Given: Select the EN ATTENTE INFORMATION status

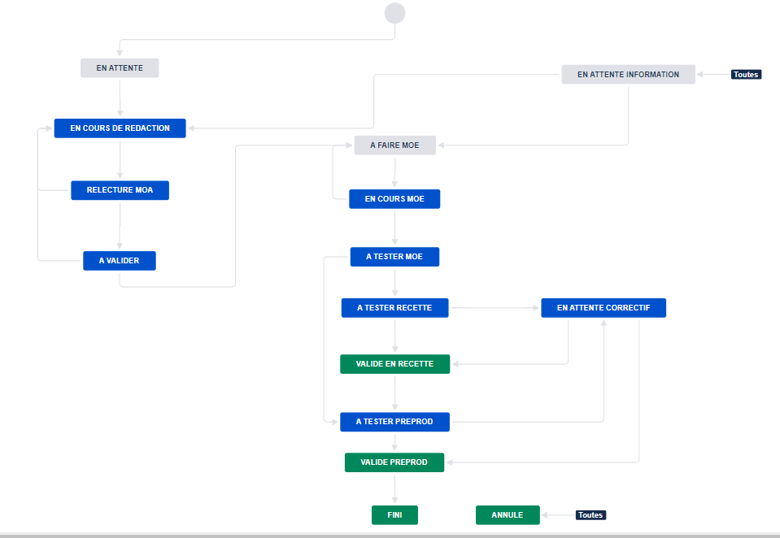Looking at the screenshot, I should [628, 75].
